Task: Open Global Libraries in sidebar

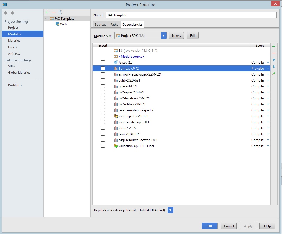Action: coord(19,73)
